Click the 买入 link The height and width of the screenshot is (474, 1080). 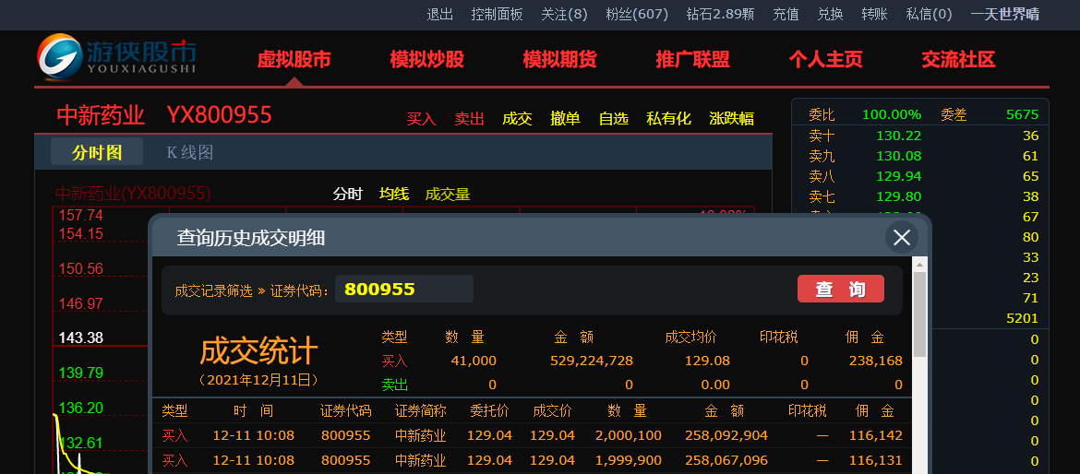pos(422,119)
